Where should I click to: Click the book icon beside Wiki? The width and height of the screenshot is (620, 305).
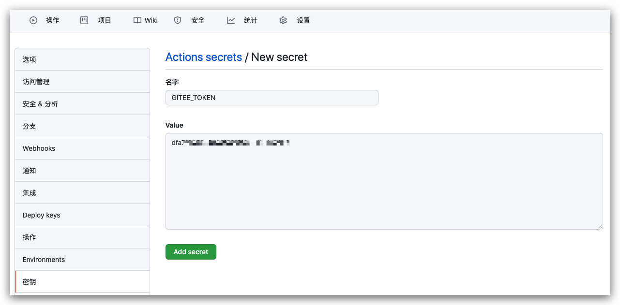(x=137, y=20)
